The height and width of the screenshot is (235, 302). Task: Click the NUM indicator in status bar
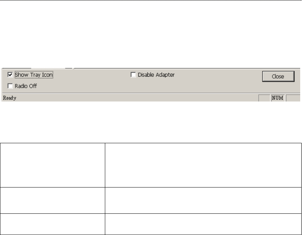pos(277,98)
